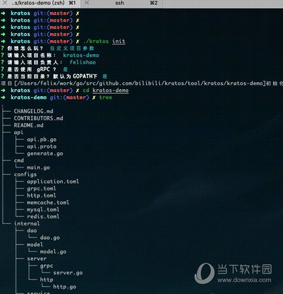Select api.proto in the listing
The image size is (283, 294).
tap(42, 147)
